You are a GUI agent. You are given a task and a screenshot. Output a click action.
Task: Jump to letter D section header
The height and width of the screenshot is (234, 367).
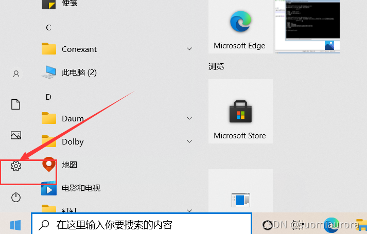pyautogui.click(x=48, y=97)
